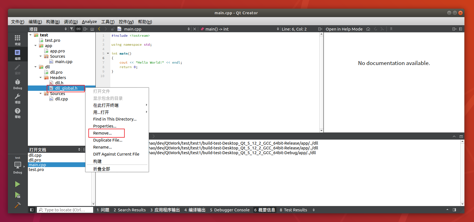Toggle right sidebar visibility
This screenshot has width=474, height=222.
[x=454, y=210]
